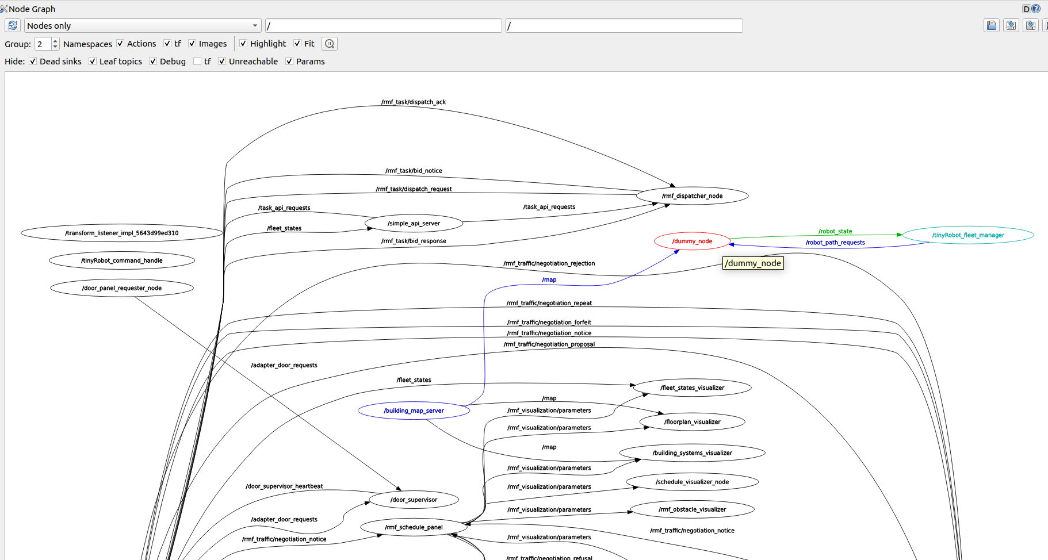The height and width of the screenshot is (560, 1048).
Task: Focus the namespace filter field next to the dropdown
Action: [x=384, y=26]
